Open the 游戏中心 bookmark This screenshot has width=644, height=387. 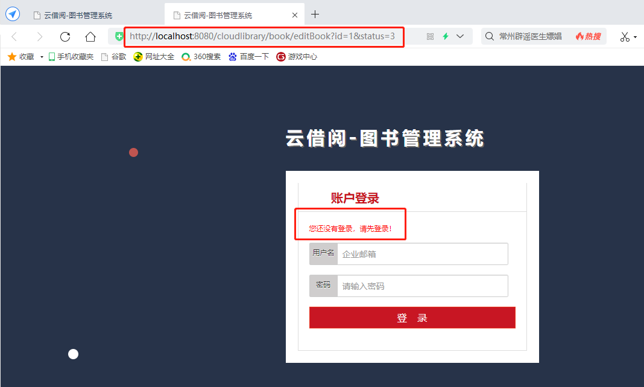pos(297,57)
